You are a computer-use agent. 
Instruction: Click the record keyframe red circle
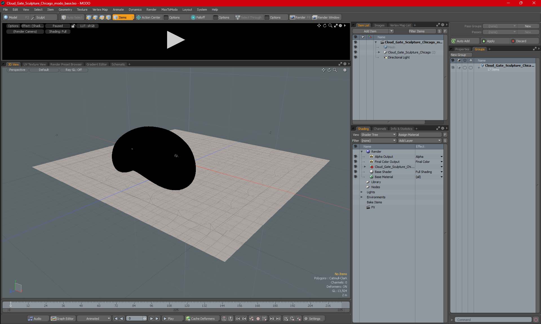[x=258, y=319]
